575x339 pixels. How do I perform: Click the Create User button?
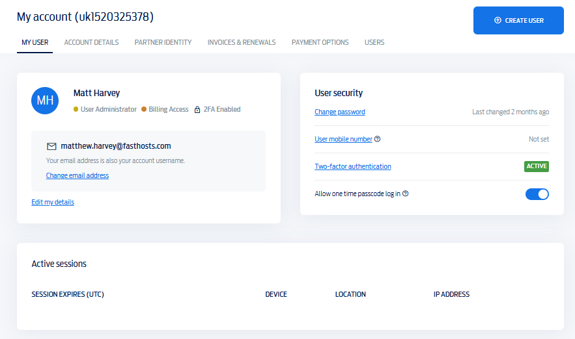[x=518, y=21]
